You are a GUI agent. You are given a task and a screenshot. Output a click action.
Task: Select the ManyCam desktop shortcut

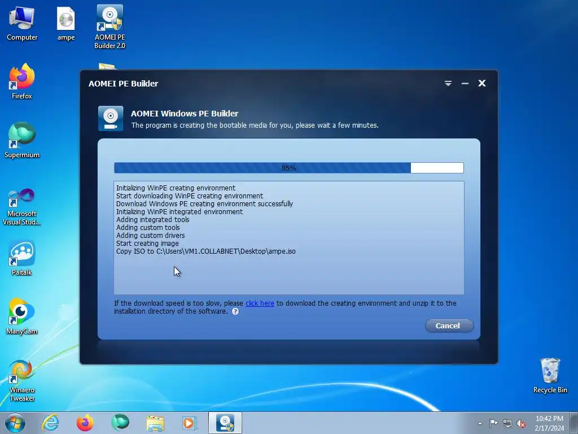pyautogui.click(x=22, y=316)
